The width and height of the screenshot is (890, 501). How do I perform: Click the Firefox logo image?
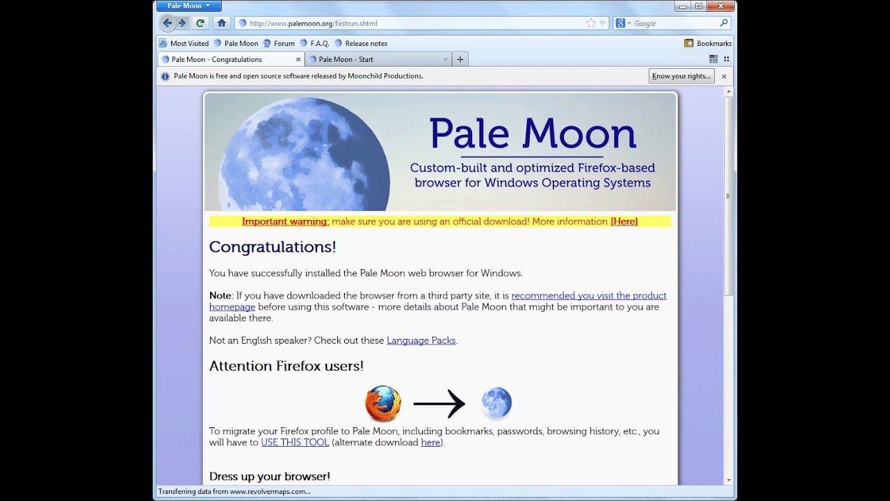pos(383,404)
